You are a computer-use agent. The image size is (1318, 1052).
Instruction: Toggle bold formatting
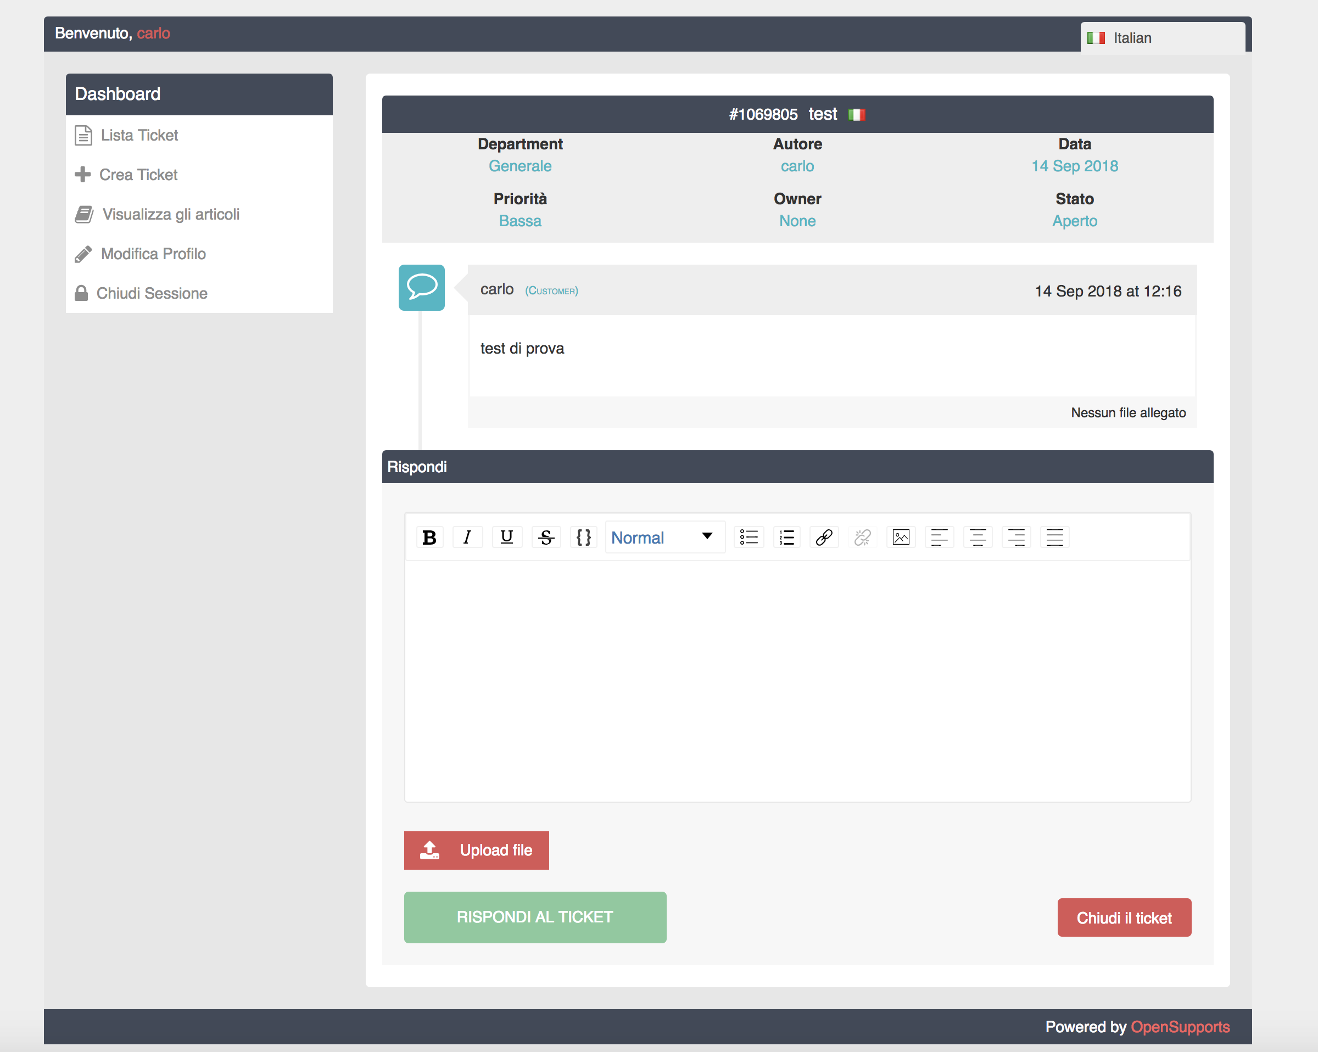click(430, 536)
